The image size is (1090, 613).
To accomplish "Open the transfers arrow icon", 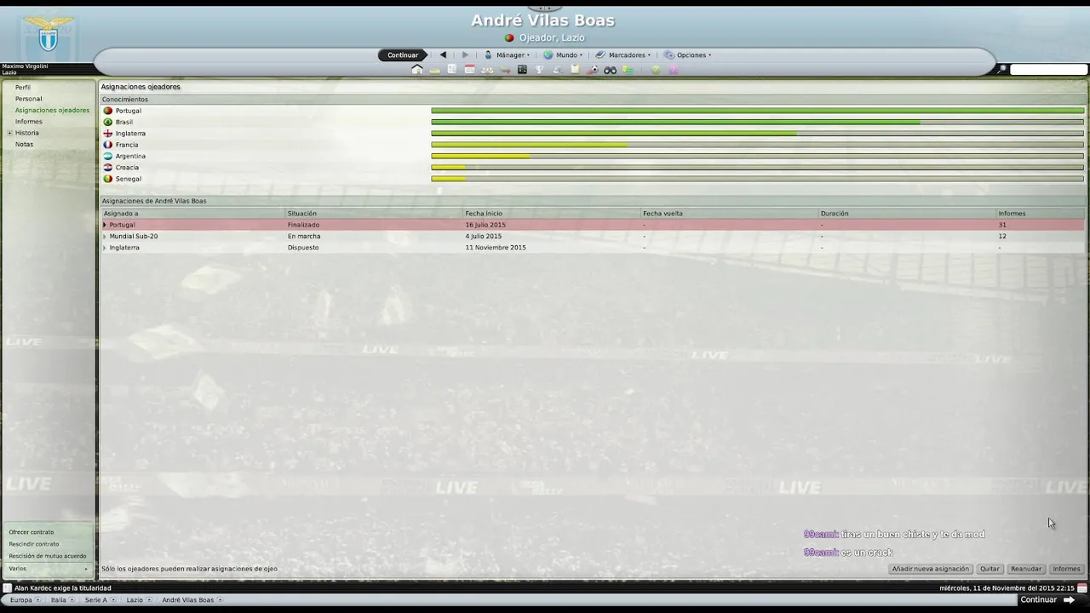I will [505, 71].
